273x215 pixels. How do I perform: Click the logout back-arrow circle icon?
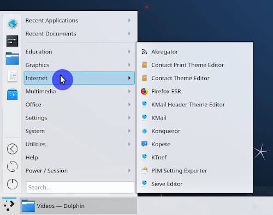(12, 149)
